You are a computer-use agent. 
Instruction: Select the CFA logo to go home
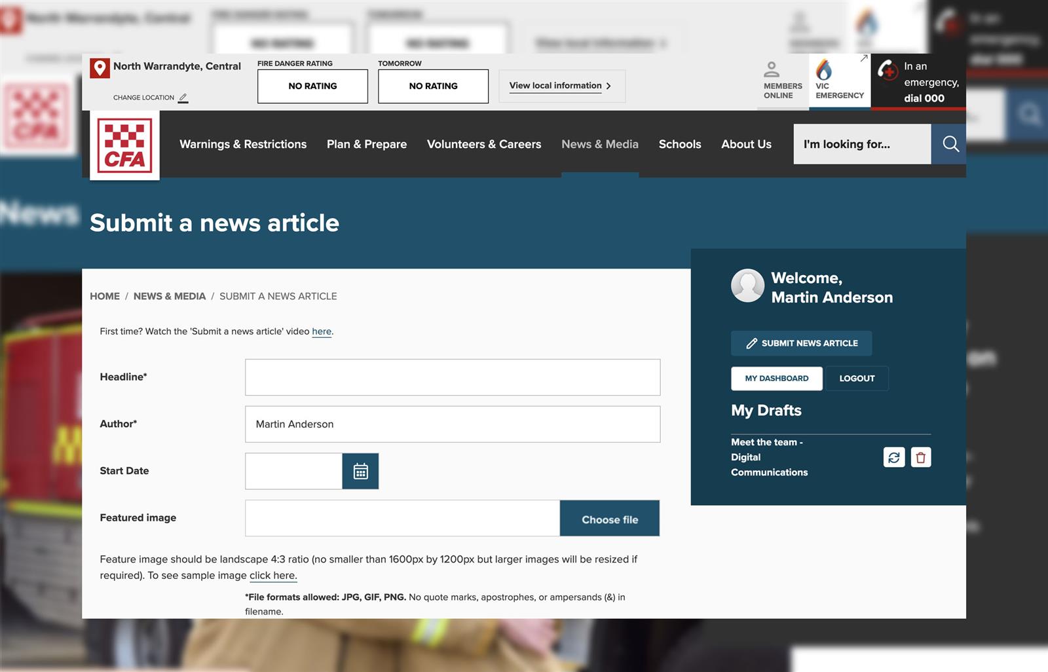click(124, 144)
